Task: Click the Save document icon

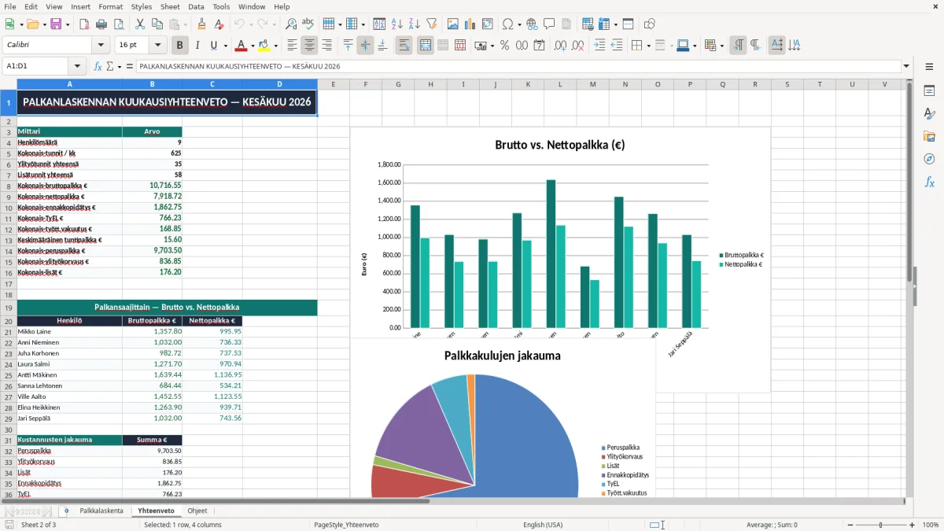Action: coord(56,24)
